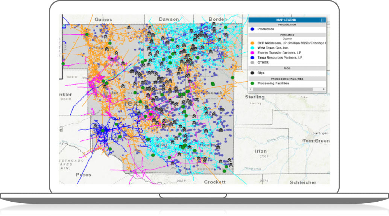Click the processing facility on west map edge
Screen dimensions: 389x216
[63, 64]
